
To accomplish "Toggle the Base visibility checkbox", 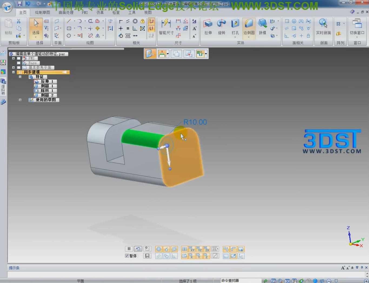I will click(19, 63).
